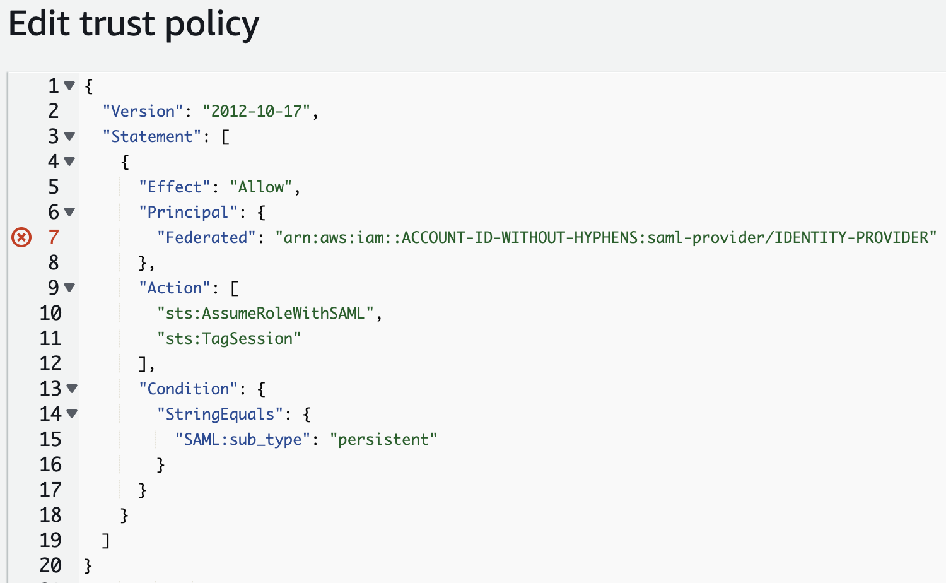Click the Edit trust policy heading

pyautogui.click(x=134, y=24)
